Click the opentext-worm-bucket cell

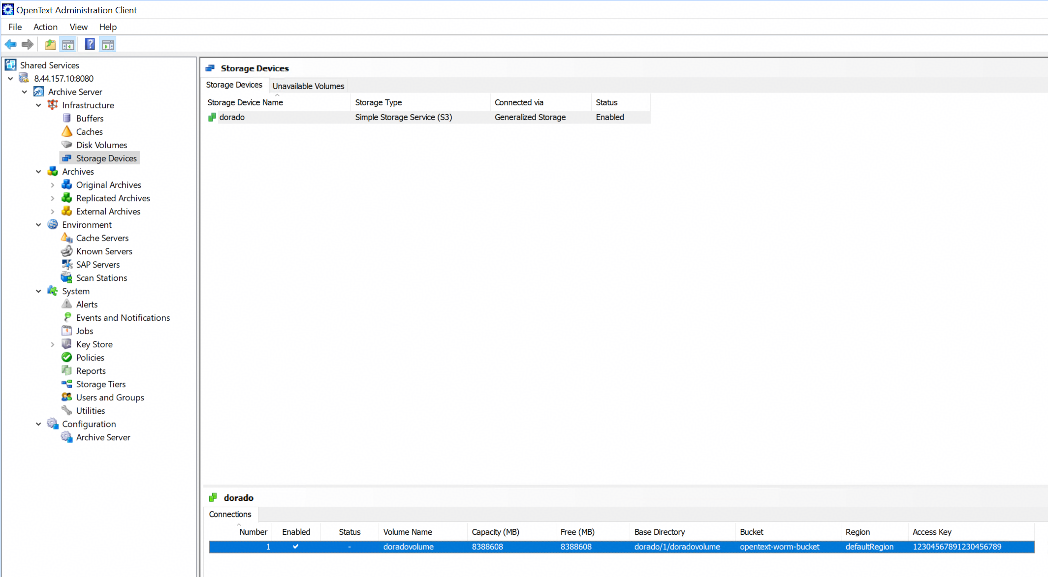(x=780, y=547)
